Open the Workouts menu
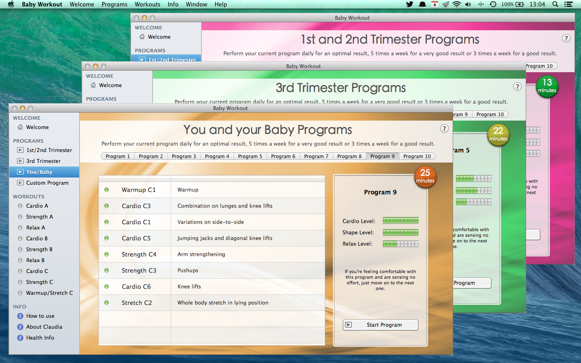Screen dimensions: 581x363 click(147, 4)
